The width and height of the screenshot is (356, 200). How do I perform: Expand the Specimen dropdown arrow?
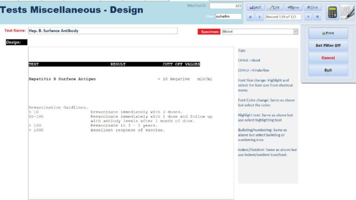(x=295, y=32)
